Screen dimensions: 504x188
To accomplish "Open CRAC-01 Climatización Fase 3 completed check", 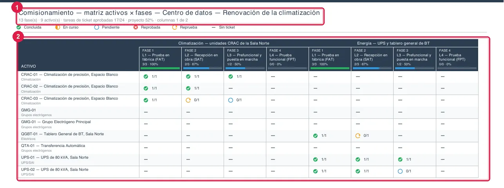I will [231, 77].
